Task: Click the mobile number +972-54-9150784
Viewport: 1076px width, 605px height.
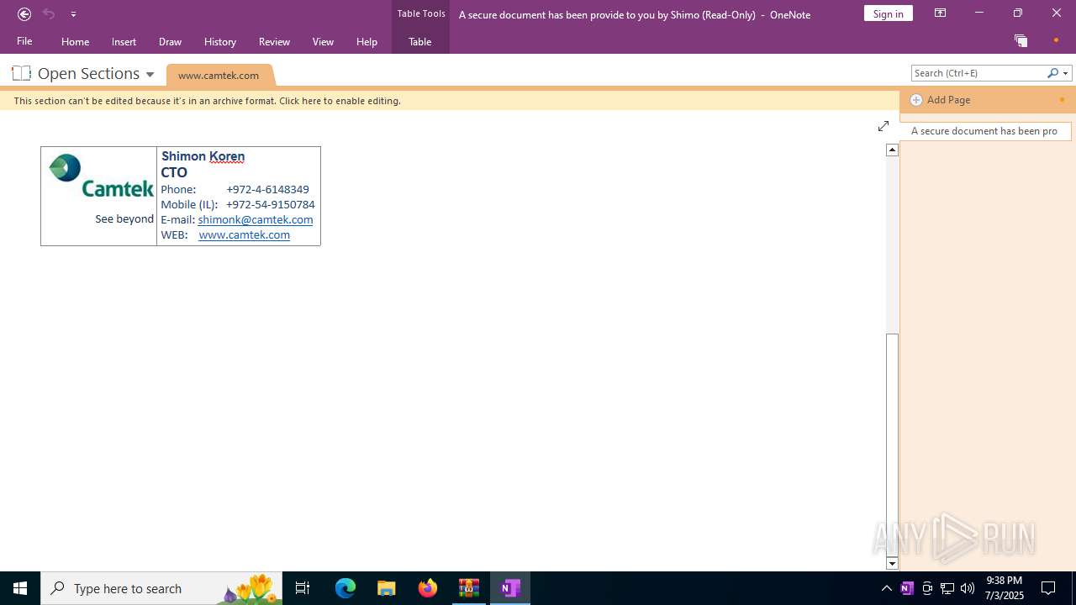Action: (271, 204)
